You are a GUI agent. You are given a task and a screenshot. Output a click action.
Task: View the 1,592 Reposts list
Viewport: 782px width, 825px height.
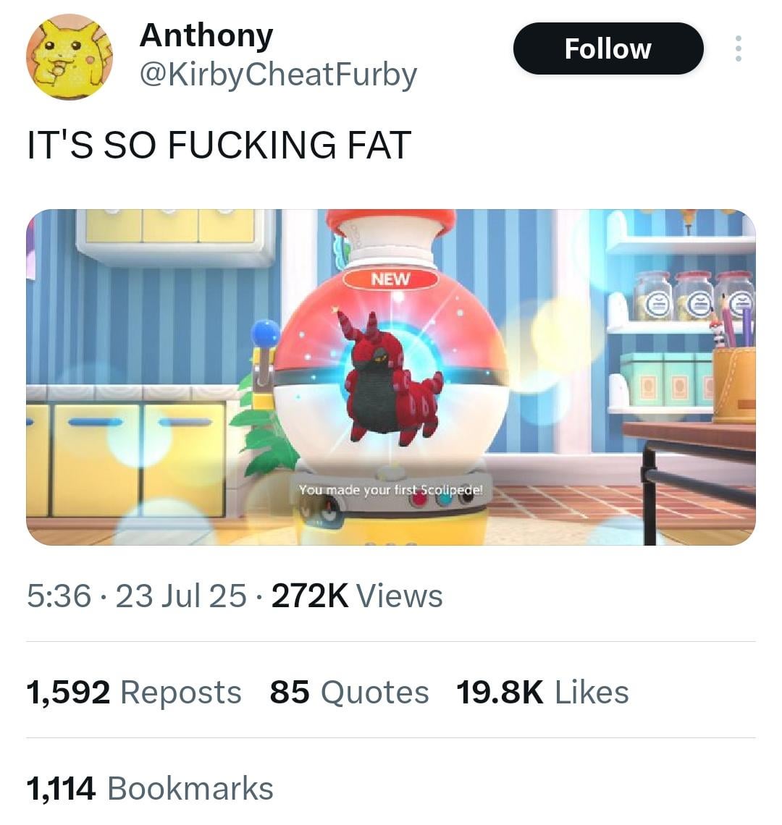tap(134, 692)
